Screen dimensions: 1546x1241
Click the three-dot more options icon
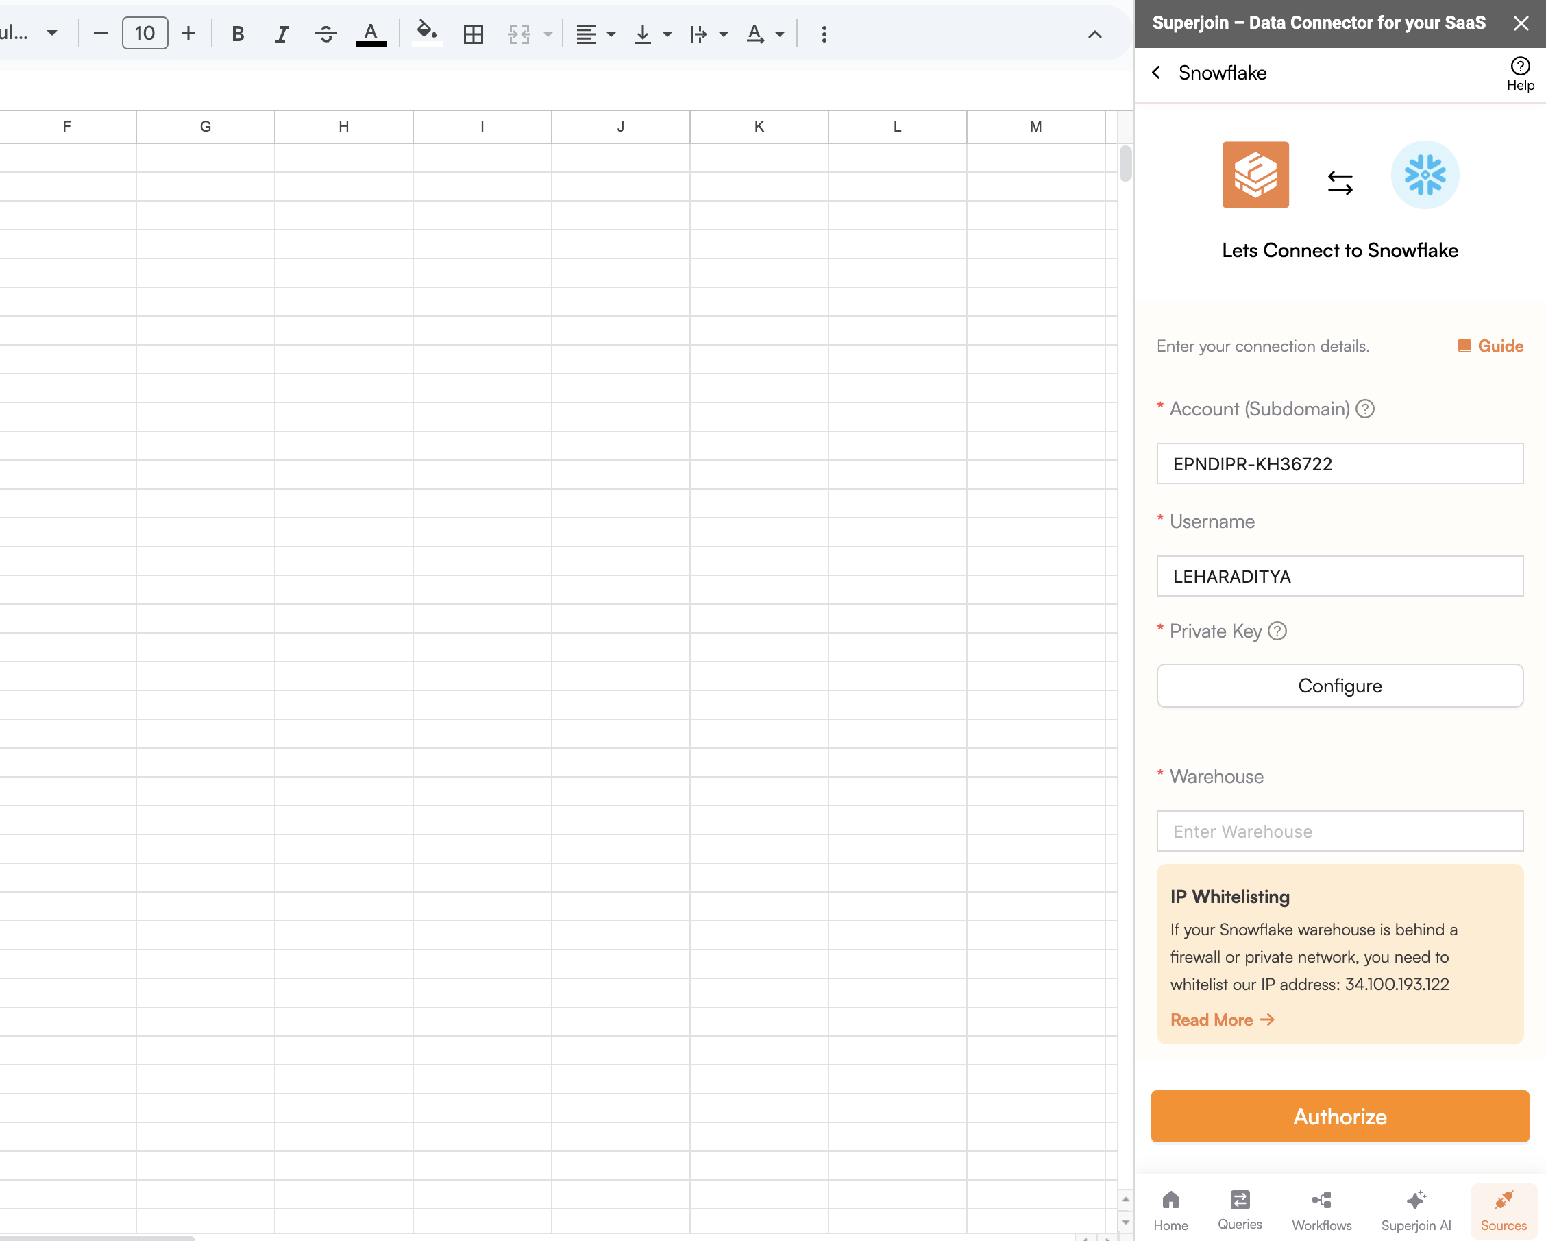coord(824,34)
